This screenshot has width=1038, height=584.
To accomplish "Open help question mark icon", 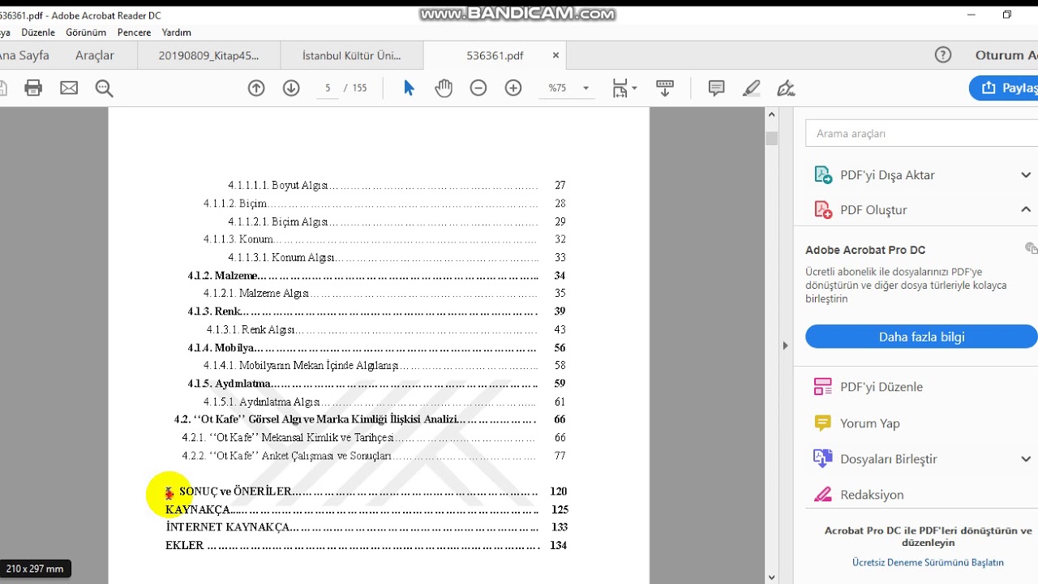I will [x=942, y=55].
